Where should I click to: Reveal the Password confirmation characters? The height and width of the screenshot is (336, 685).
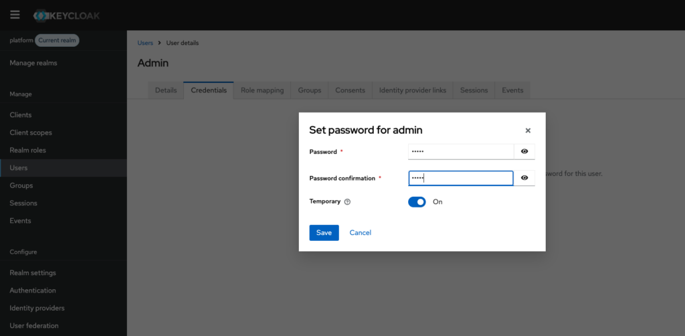coord(524,178)
